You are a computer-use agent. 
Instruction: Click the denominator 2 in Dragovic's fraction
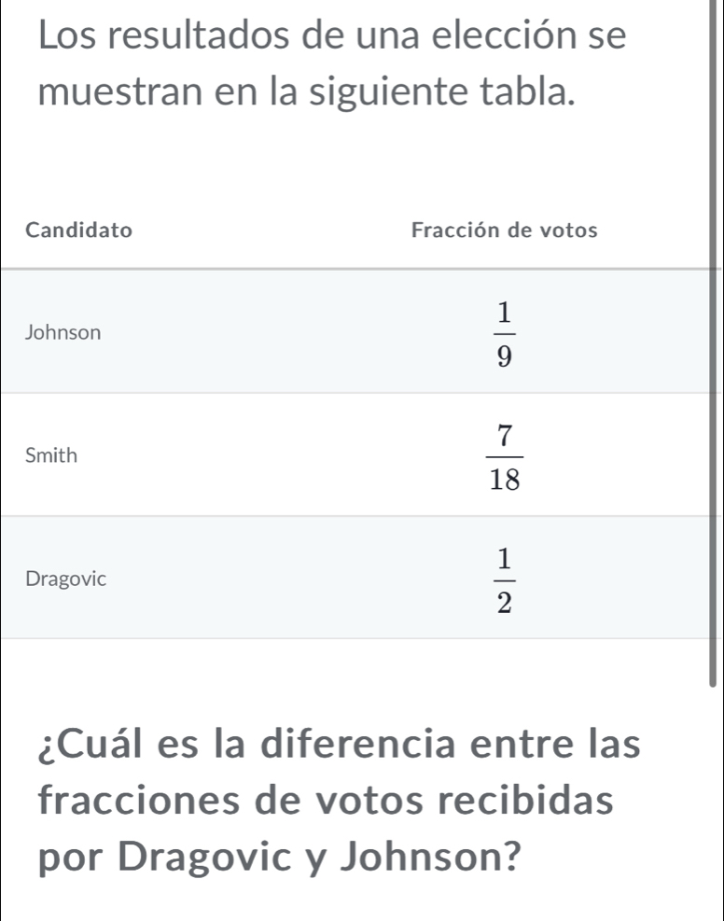[504, 602]
